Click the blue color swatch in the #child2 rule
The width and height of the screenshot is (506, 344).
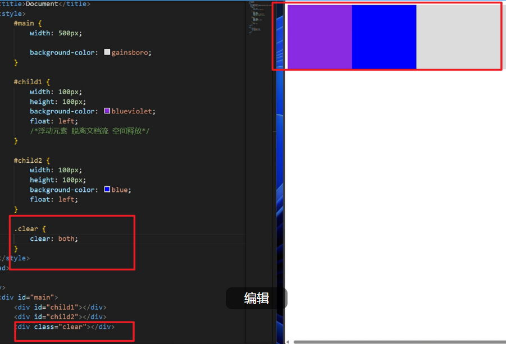coord(107,189)
